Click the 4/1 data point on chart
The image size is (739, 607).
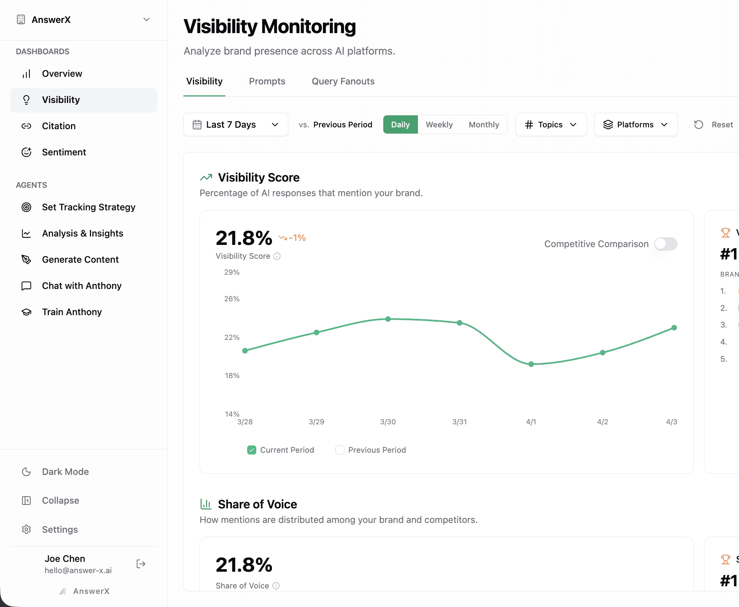pos(531,364)
